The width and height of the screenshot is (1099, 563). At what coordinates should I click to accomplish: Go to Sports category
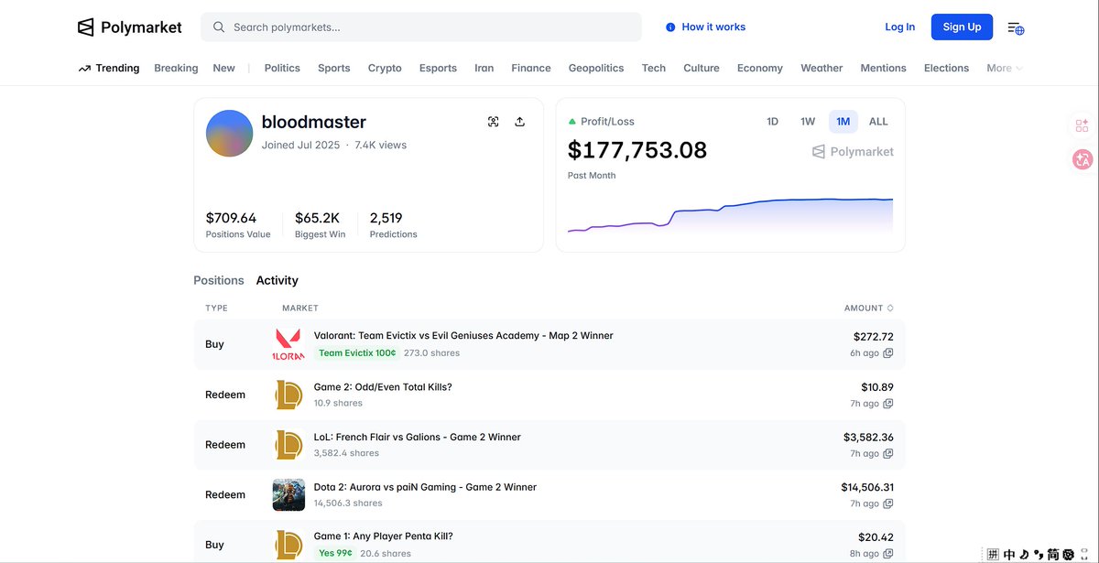point(334,69)
